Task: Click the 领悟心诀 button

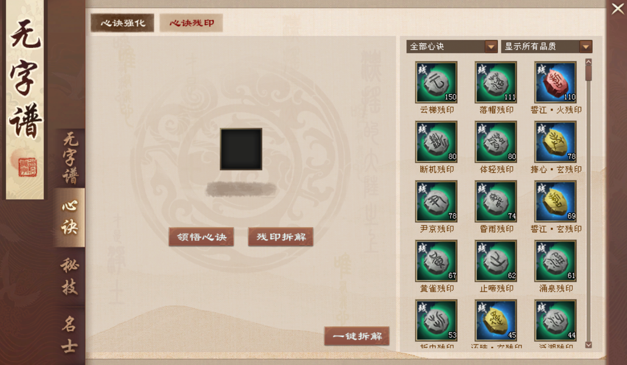Action: 201,237
